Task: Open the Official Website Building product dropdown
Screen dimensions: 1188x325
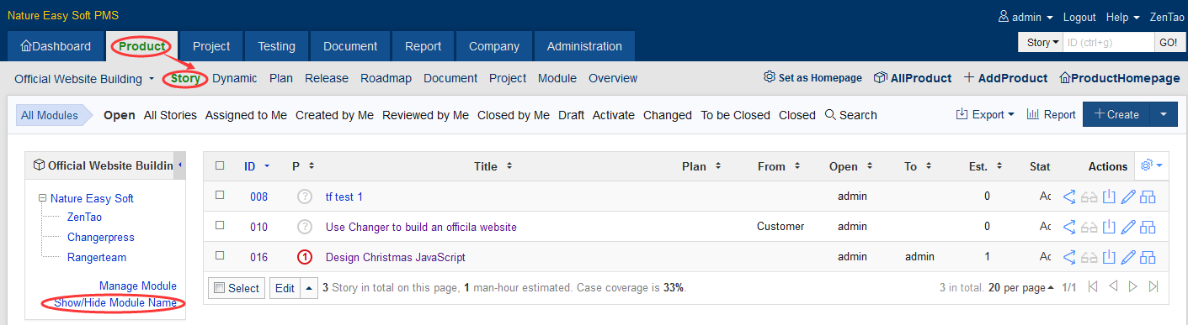Action: coord(84,79)
